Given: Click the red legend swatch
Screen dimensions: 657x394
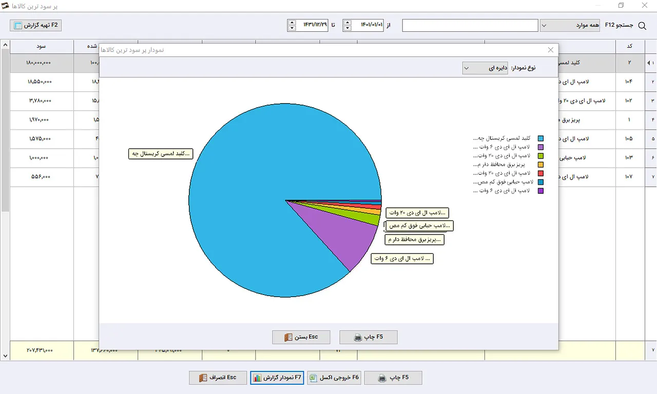Looking at the screenshot, I should [x=540, y=173].
